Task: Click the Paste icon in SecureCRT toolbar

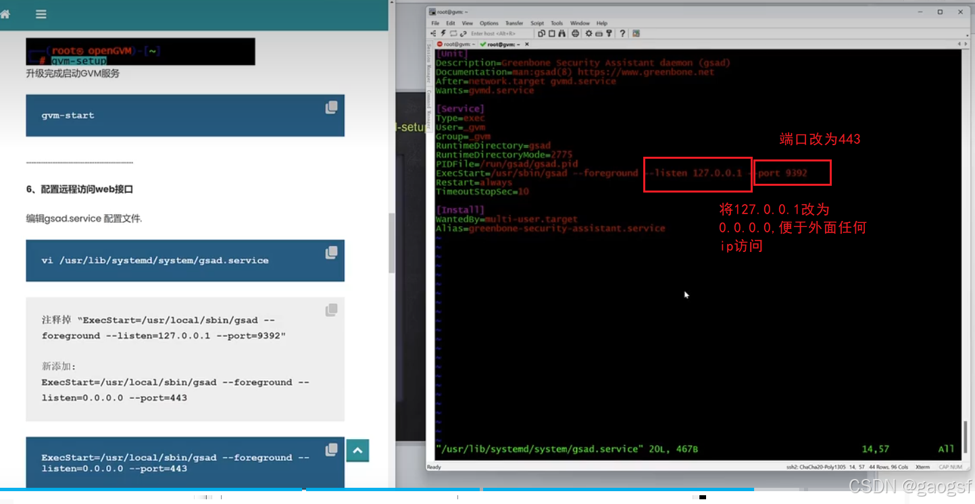Action: pyautogui.click(x=552, y=33)
